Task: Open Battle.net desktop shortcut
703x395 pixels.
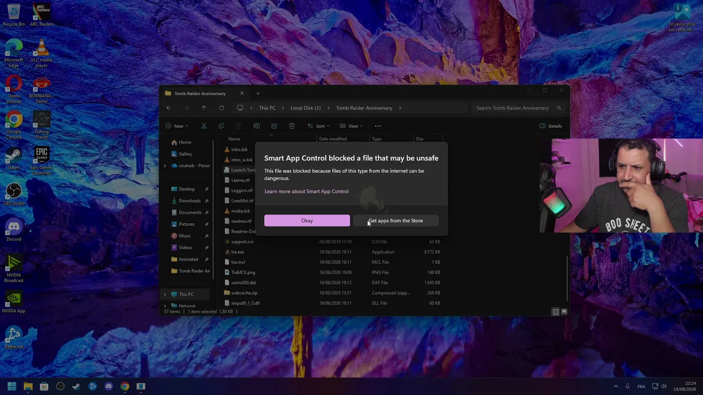Action: coord(14,337)
